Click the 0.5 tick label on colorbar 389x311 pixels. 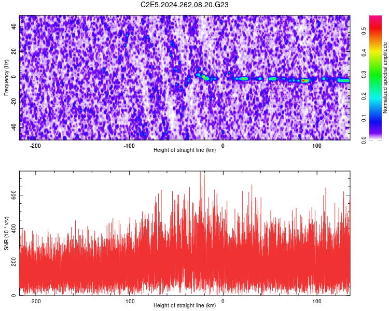pyautogui.click(x=364, y=31)
